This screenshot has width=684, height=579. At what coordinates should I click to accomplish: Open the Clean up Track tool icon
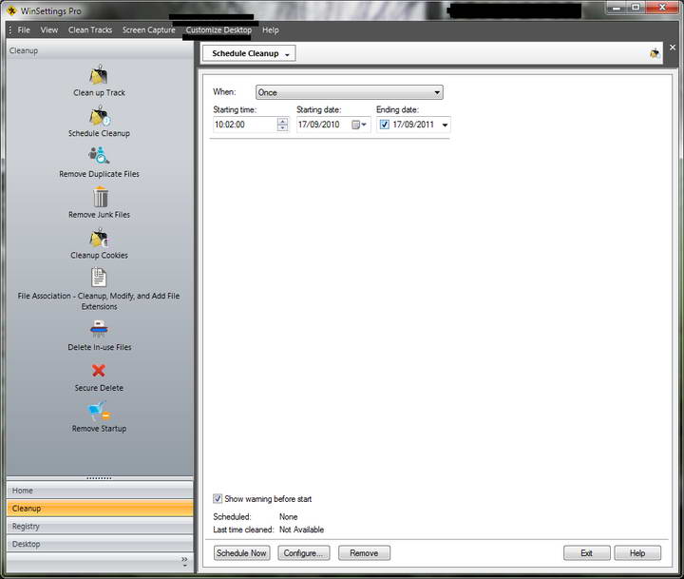pyautogui.click(x=99, y=75)
